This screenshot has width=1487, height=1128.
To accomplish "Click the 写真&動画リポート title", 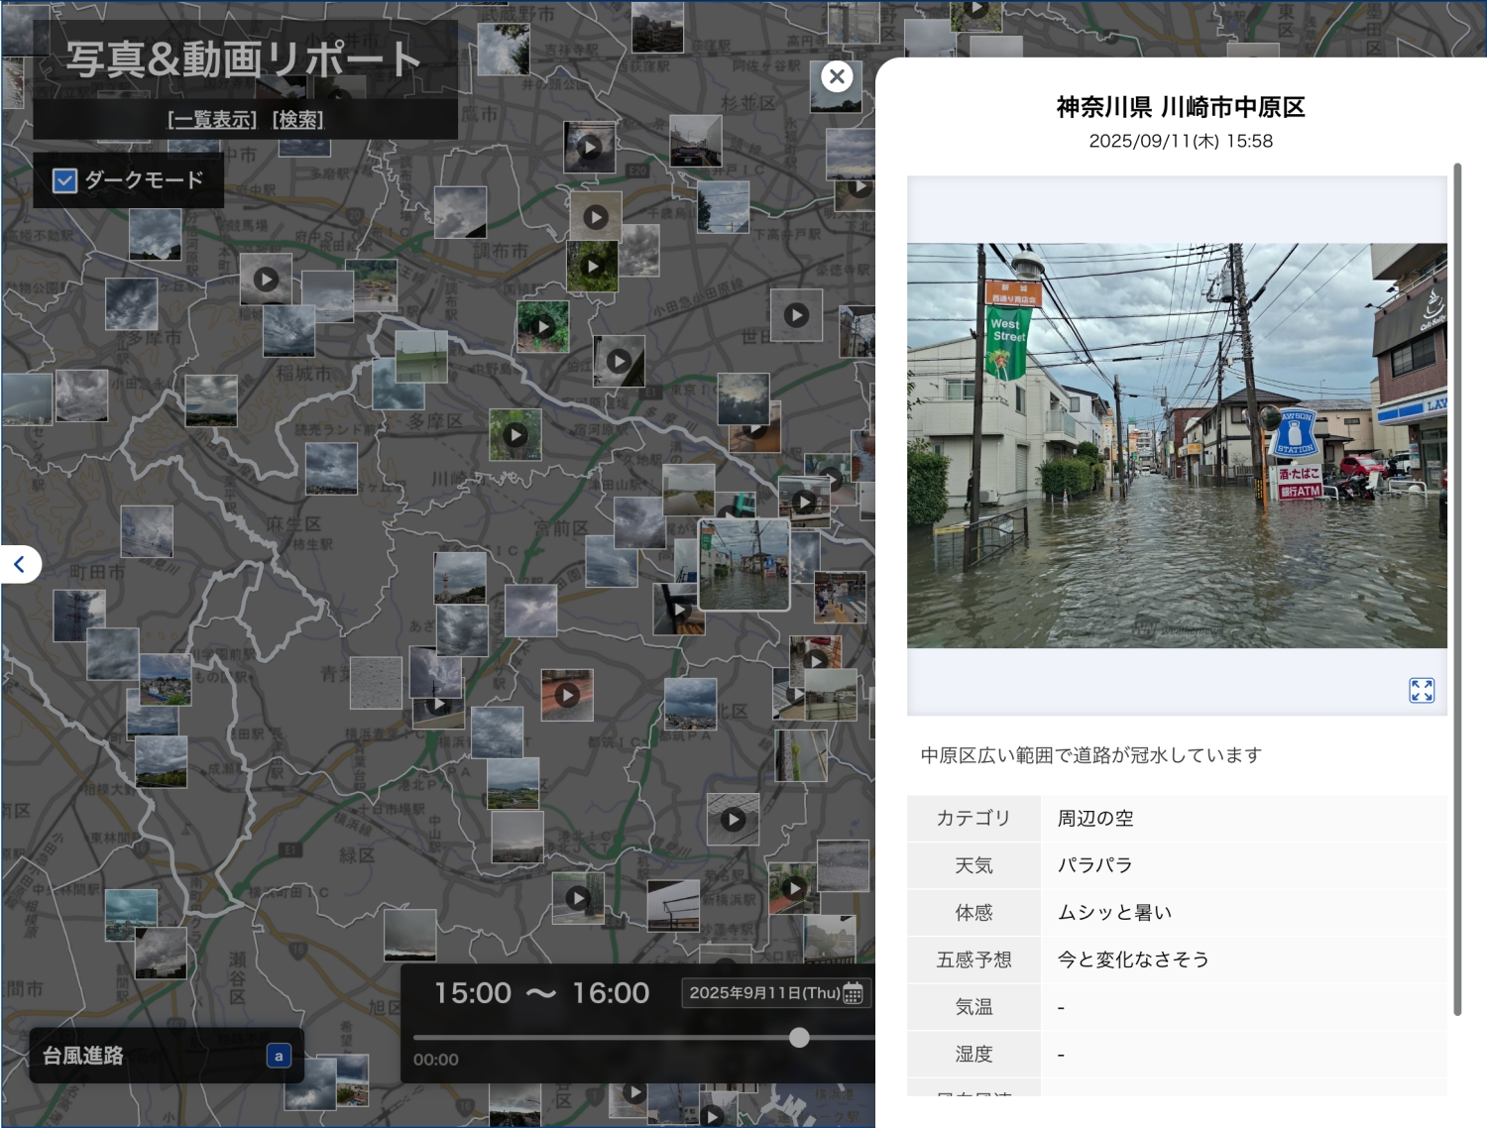I will (244, 59).
